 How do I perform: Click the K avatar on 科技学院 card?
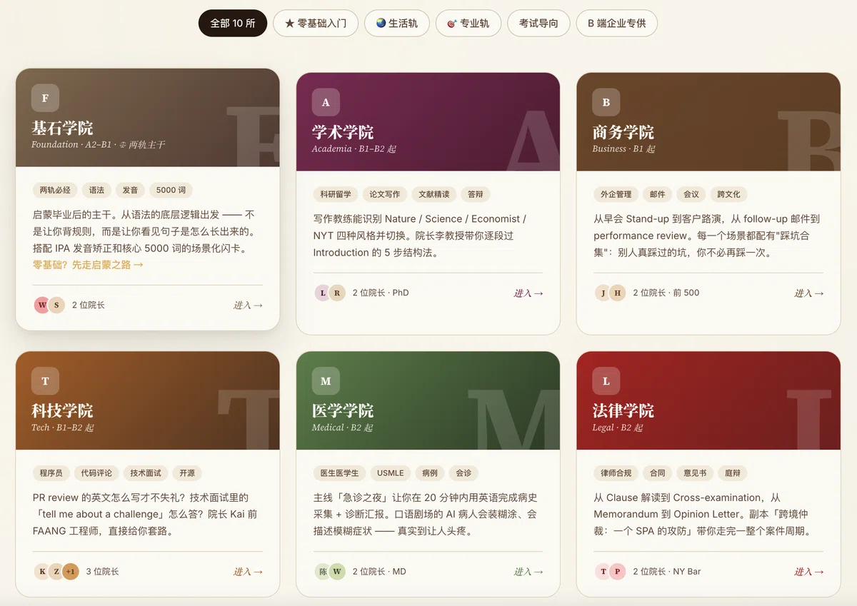(42, 572)
